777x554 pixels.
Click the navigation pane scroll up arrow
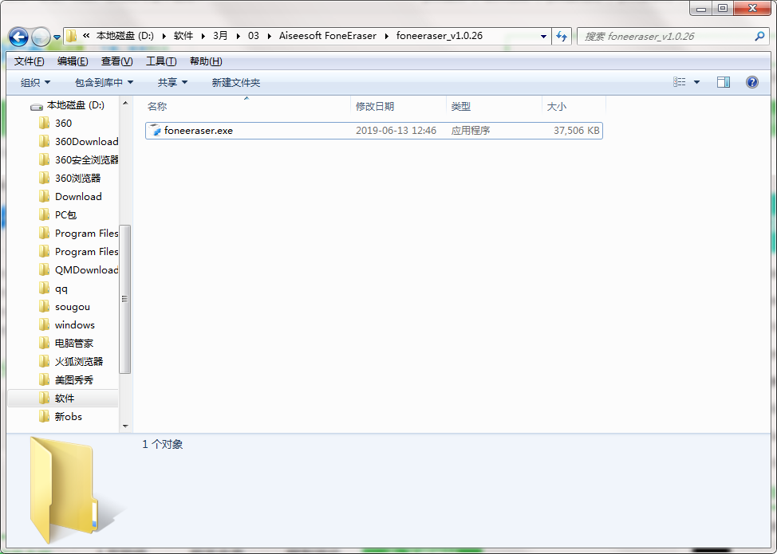point(125,103)
